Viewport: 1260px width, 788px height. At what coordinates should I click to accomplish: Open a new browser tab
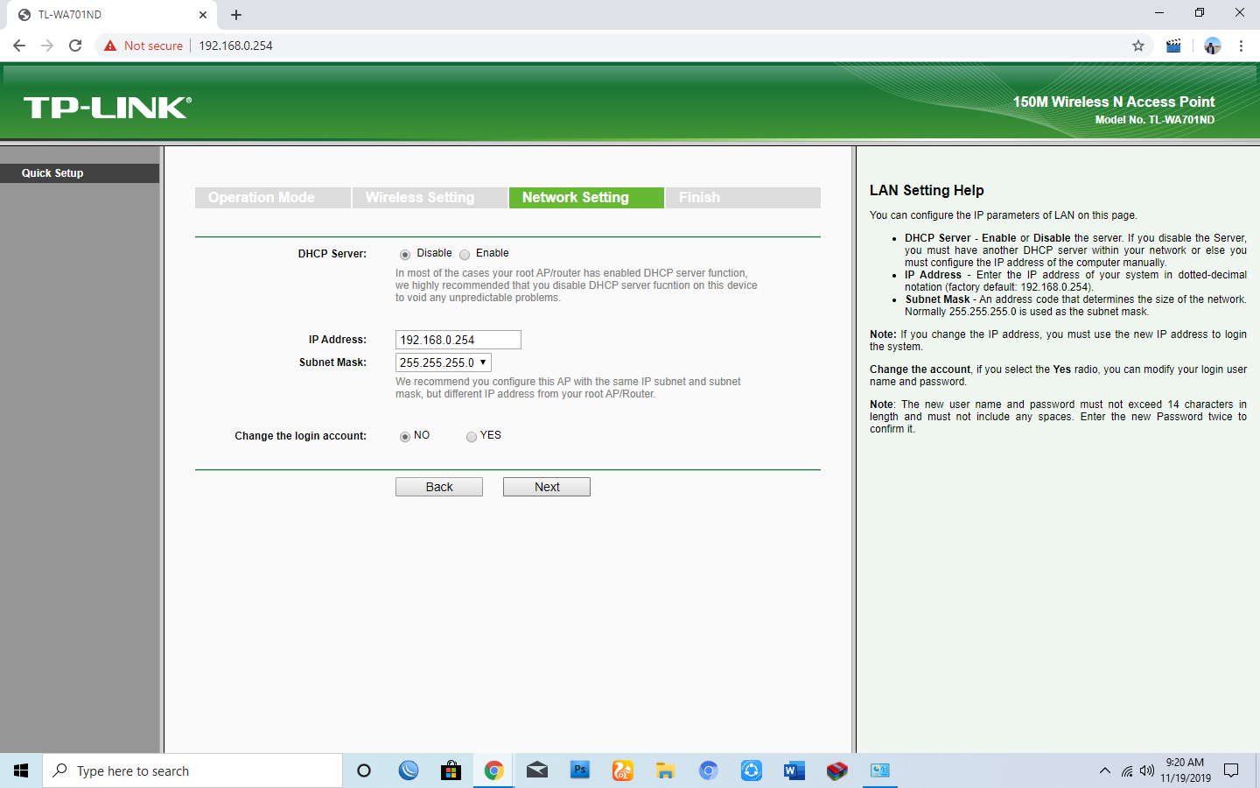tap(236, 15)
